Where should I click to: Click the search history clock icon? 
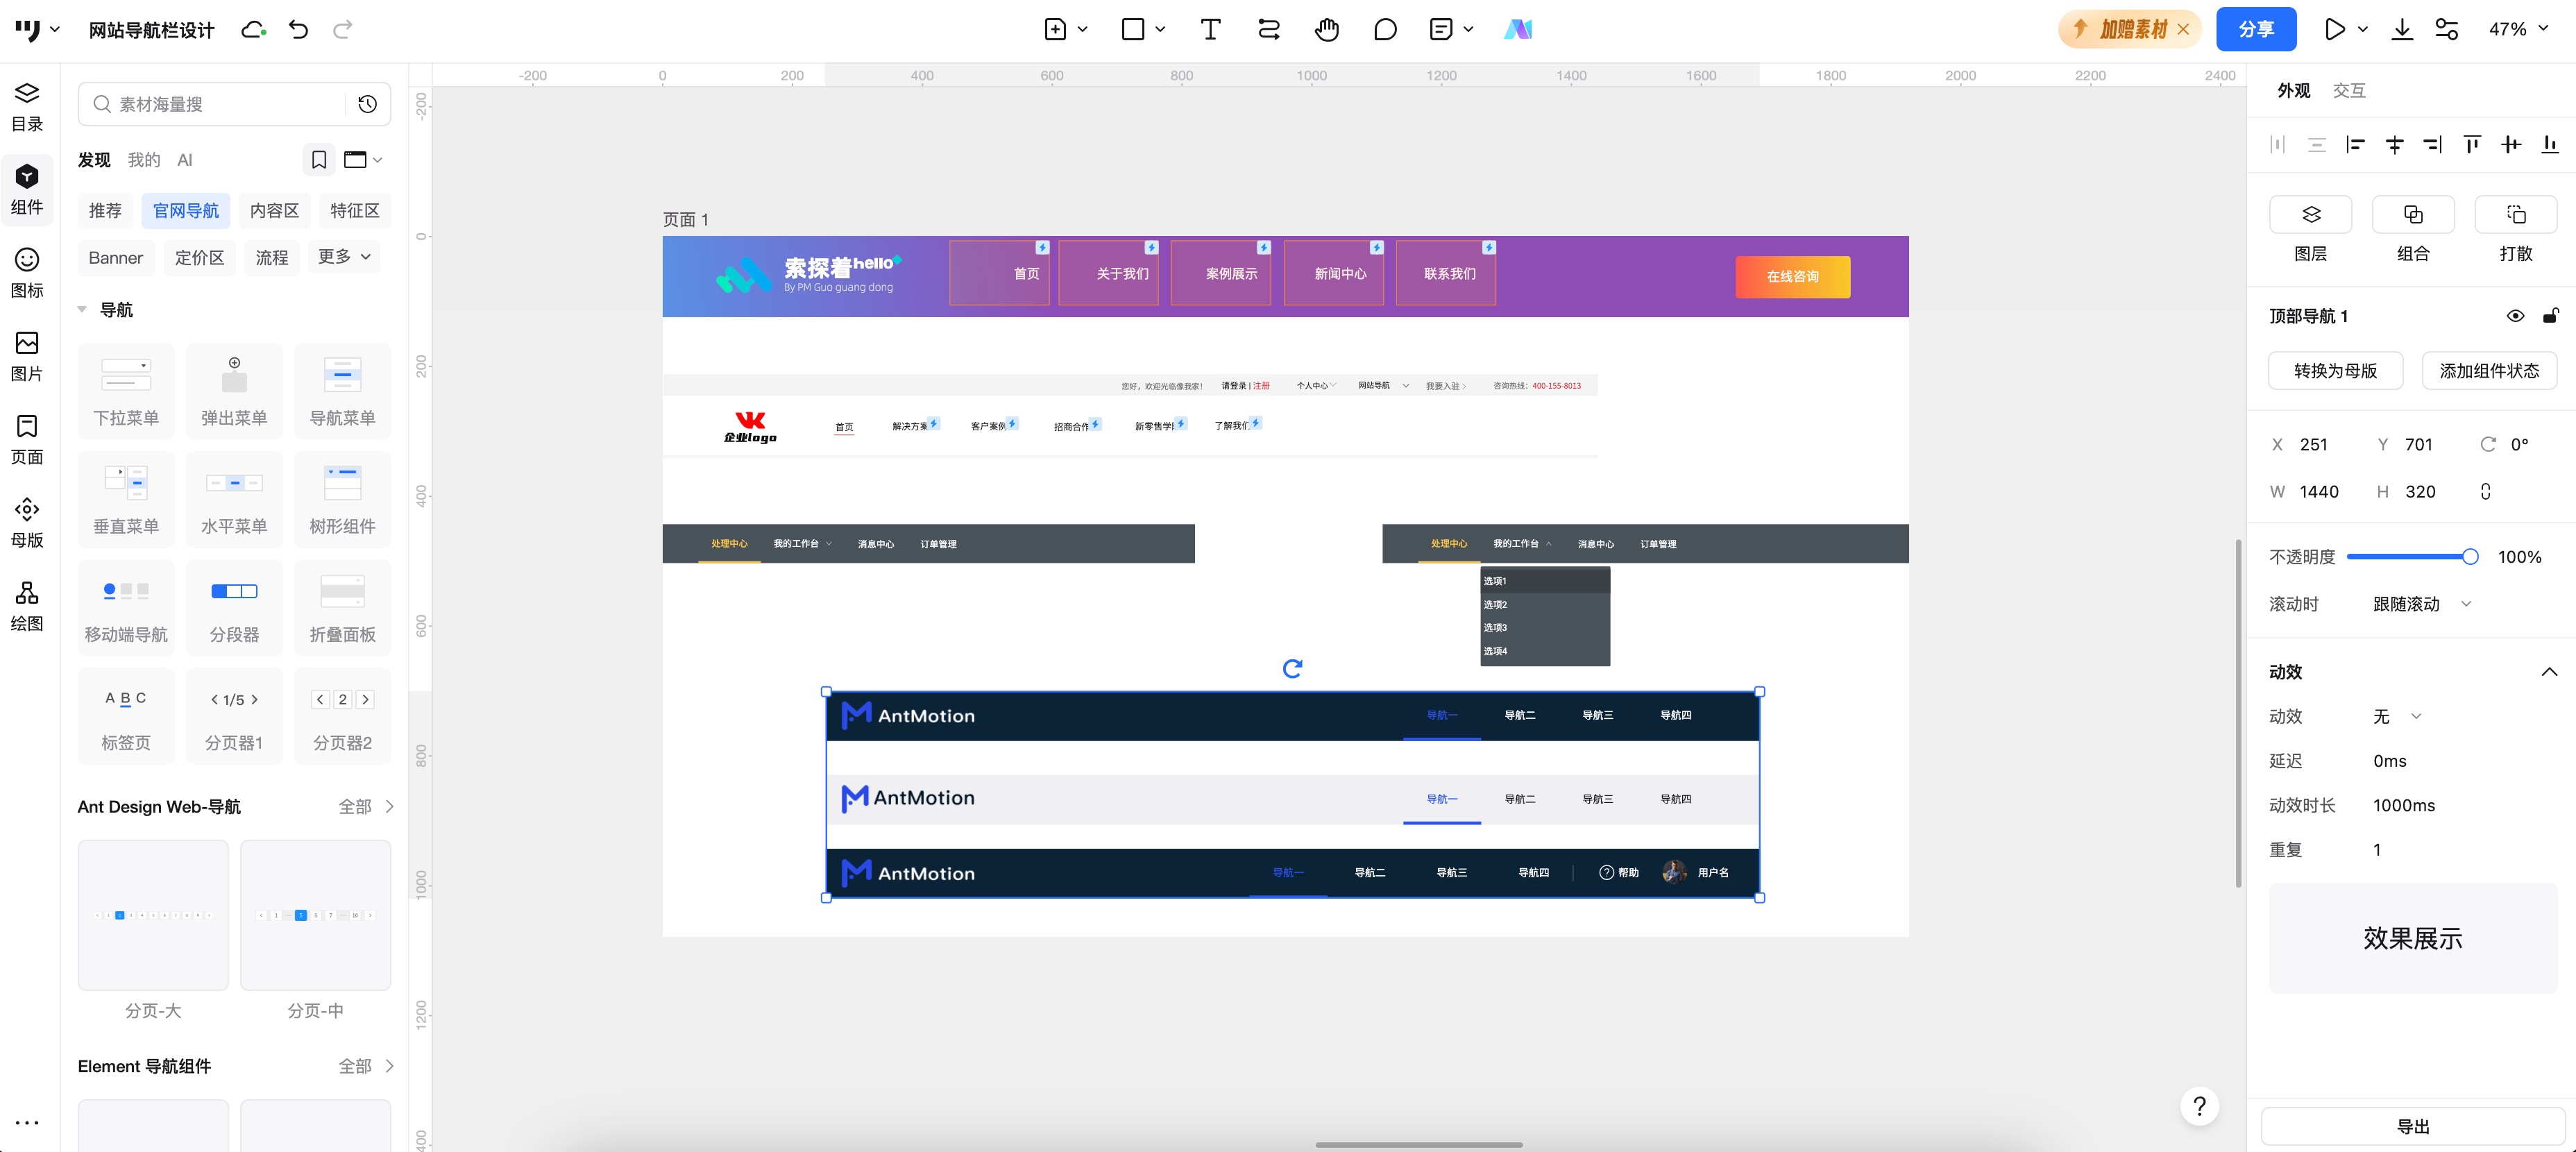367,104
